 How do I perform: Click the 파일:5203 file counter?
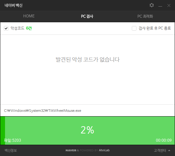pos(13,140)
